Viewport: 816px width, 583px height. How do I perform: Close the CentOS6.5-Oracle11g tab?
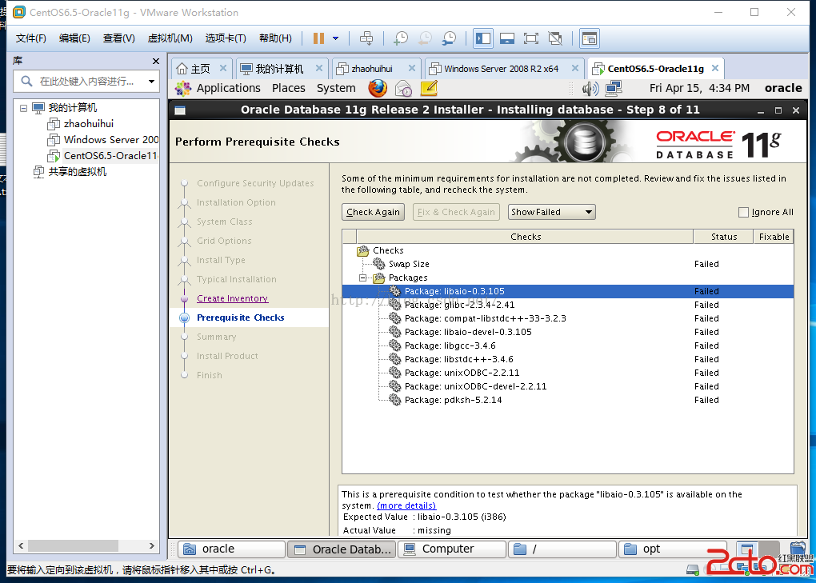coord(715,68)
